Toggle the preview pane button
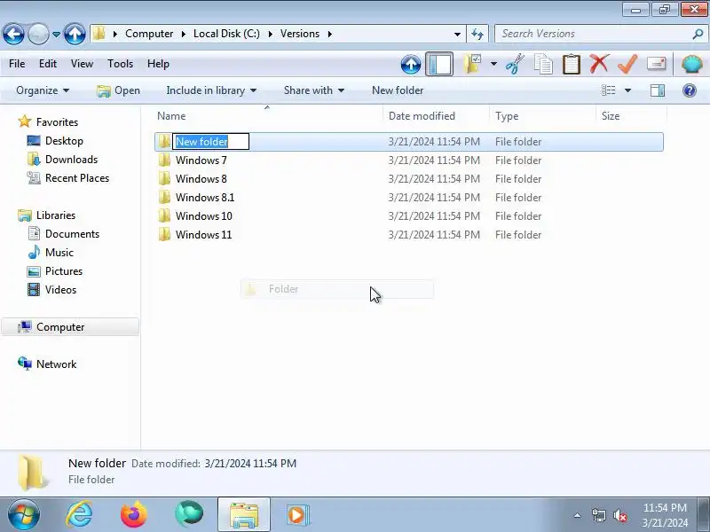The height and width of the screenshot is (532, 710). coord(658,90)
